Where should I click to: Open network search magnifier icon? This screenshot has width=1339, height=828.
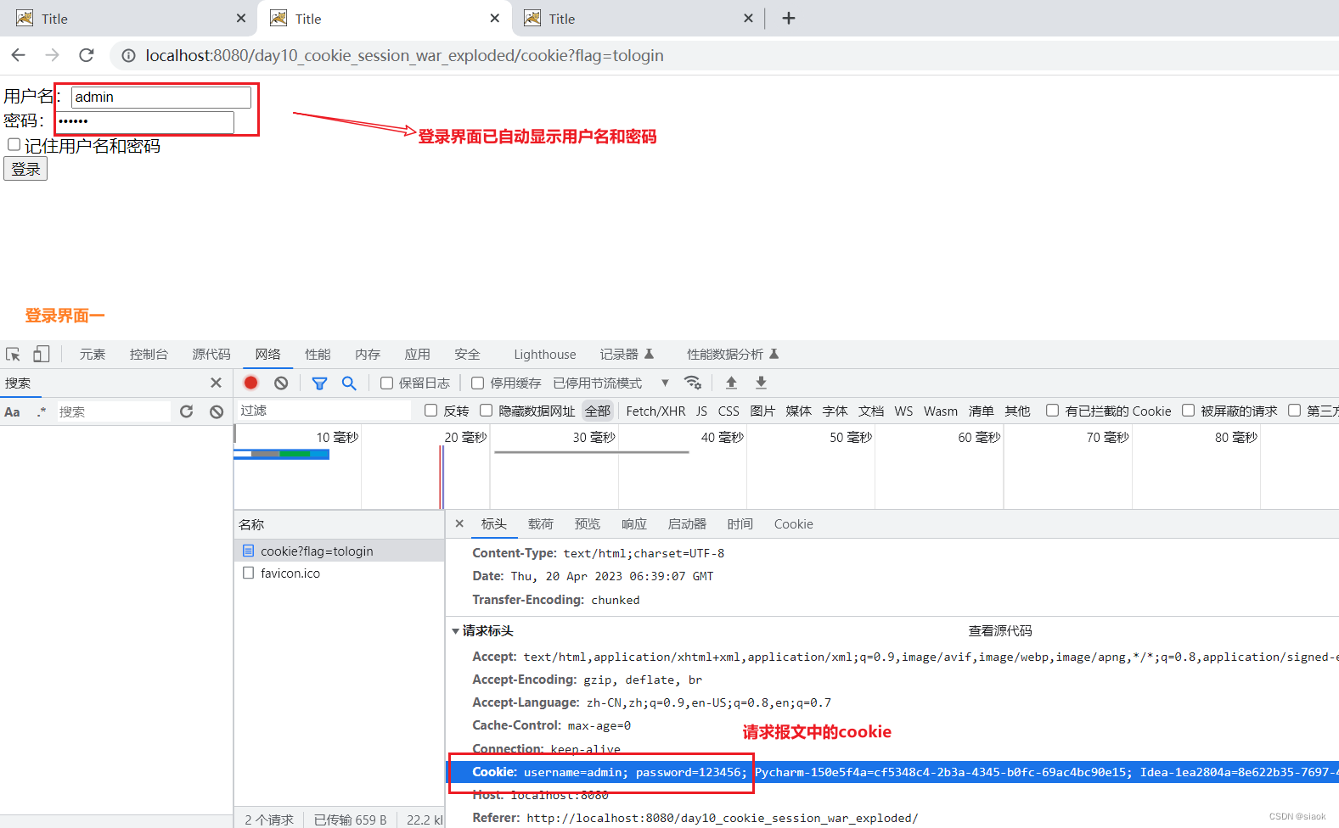[349, 383]
